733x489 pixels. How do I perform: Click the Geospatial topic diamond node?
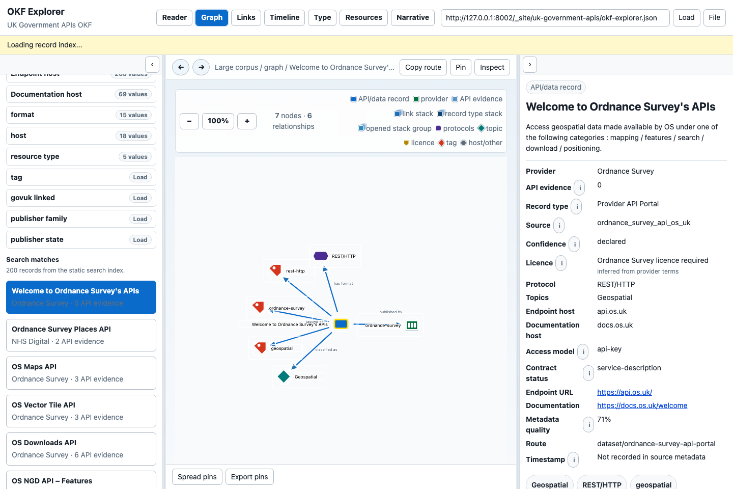click(284, 376)
